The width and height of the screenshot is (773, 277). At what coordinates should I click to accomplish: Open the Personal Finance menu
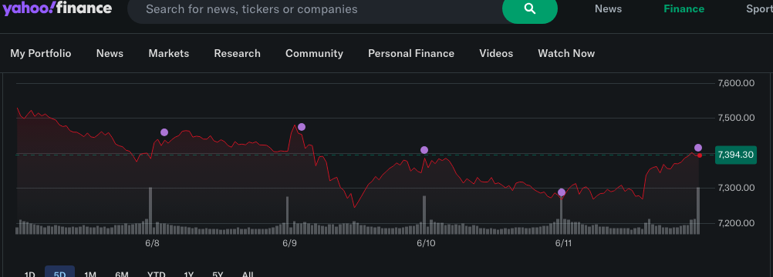pos(411,53)
